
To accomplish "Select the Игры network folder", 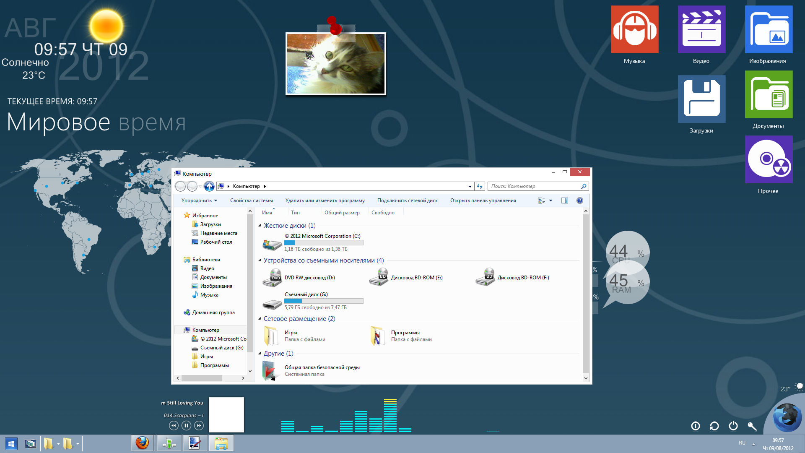I will tap(294, 336).
